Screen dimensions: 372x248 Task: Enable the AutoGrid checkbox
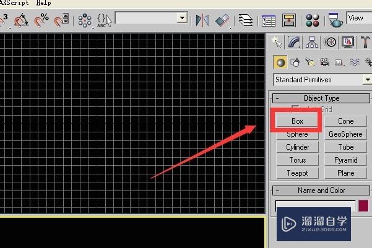click(295, 109)
